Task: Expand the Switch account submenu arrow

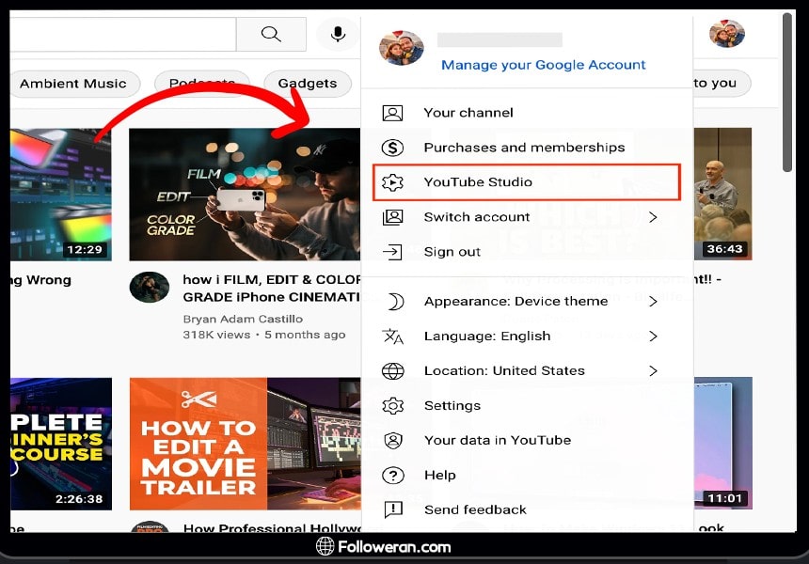Action: click(x=653, y=217)
